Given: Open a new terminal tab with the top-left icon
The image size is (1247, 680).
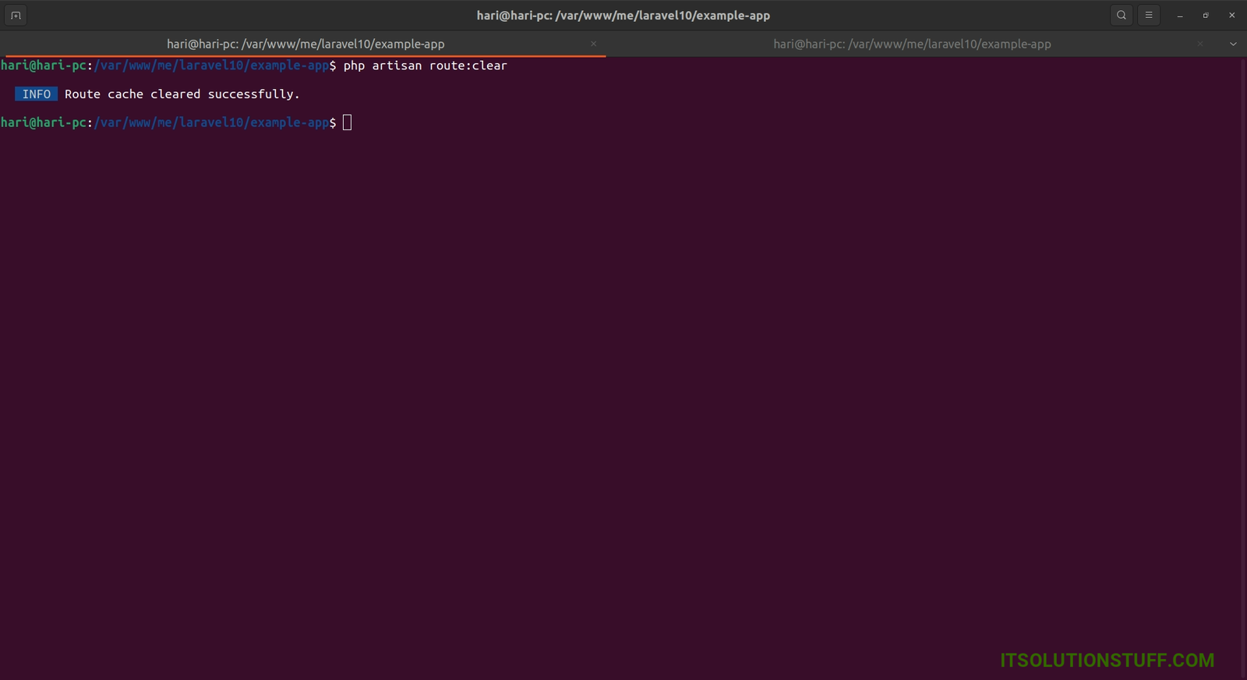Looking at the screenshot, I should (x=16, y=15).
